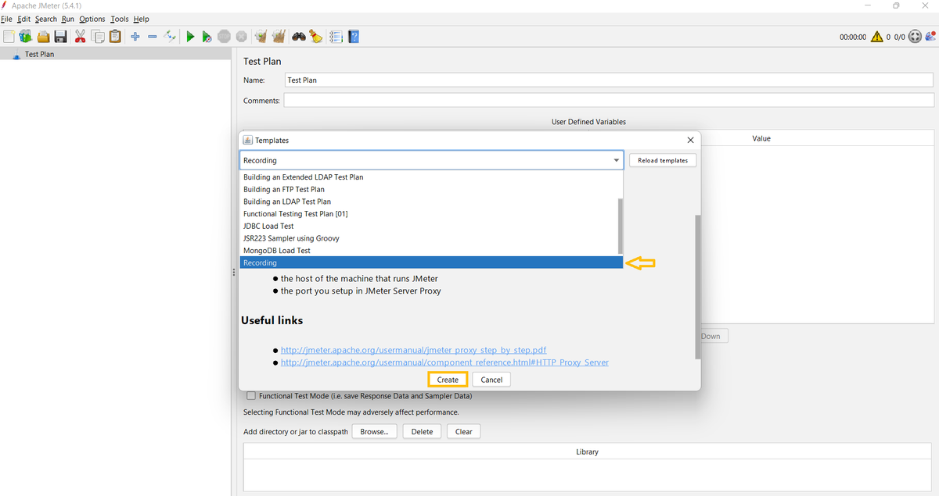Click the Paste clipboard icon
Image resolution: width=939 pixels, height=496 pixels.
pyautogui.click(x=115, y=37)
